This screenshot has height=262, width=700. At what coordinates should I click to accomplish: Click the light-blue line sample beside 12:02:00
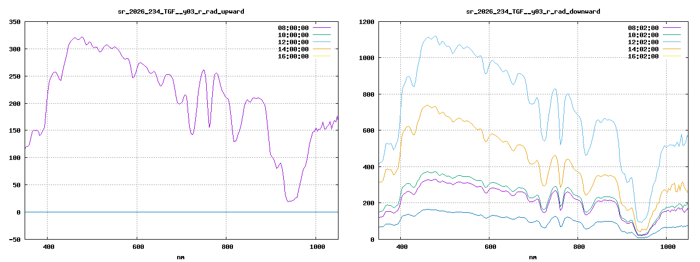click(672, 41)
